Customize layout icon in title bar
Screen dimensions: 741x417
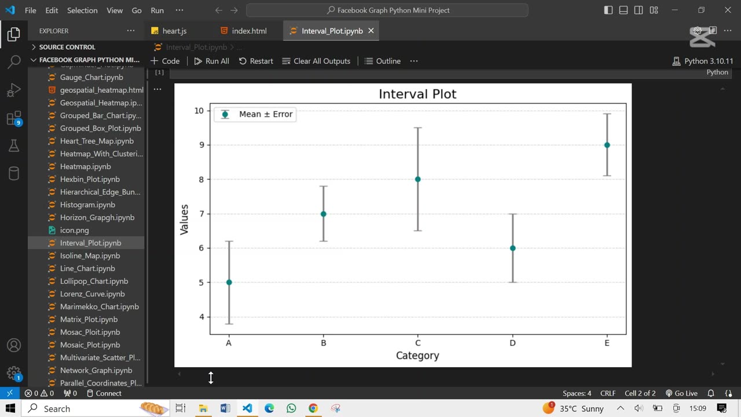[654, 10]
